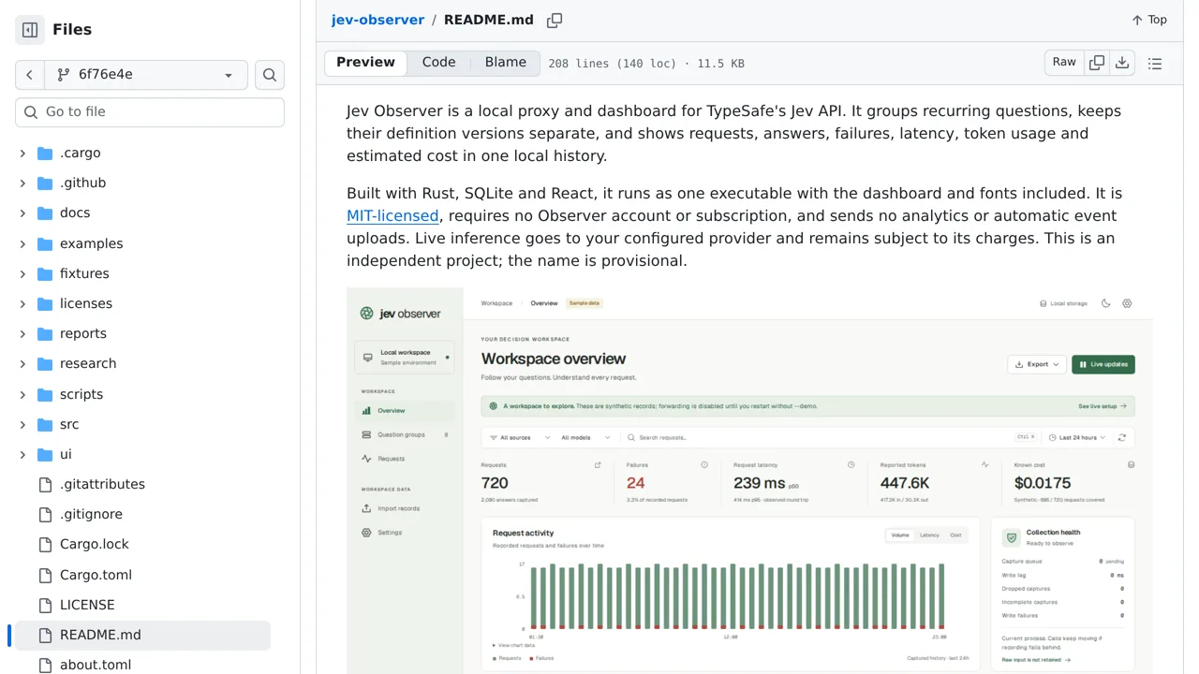The width and height of the screenshot is (1199, 674).
Task: Select the README.md file row
Action: tap(142, 635)
